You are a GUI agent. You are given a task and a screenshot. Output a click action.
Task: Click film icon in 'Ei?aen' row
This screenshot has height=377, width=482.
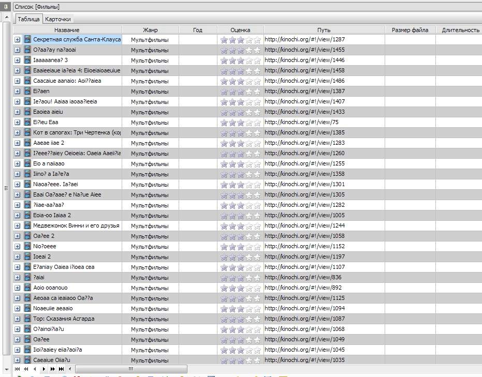click(27, 91)
